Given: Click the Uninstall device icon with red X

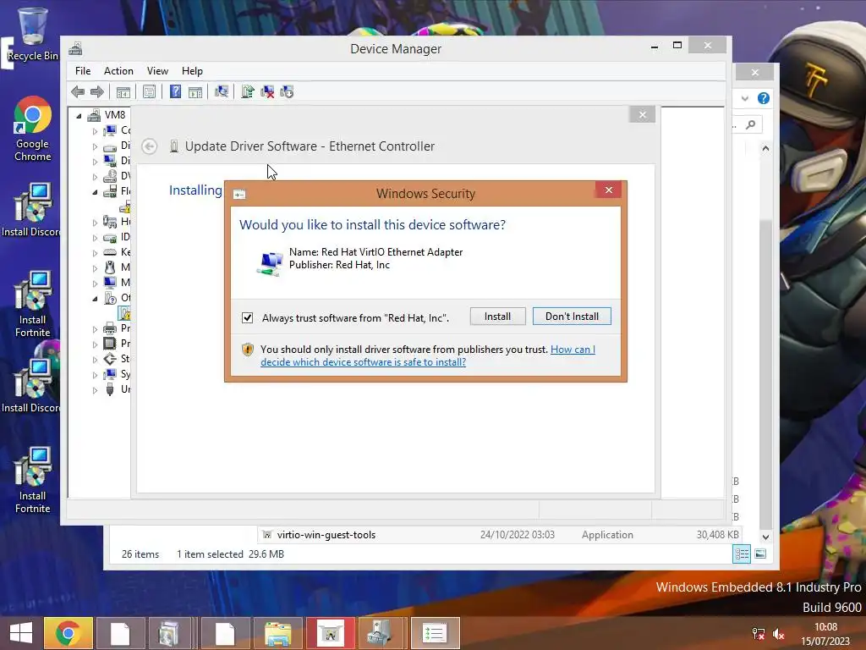Looking at the screenshot, I should [x=267, y=91].
